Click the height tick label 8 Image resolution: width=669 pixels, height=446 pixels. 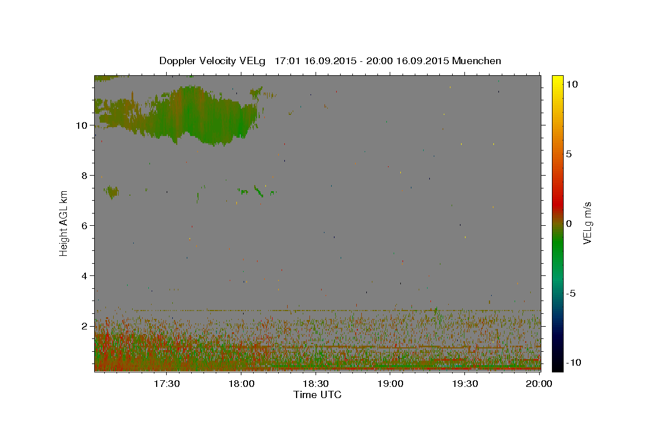[84, 176]
